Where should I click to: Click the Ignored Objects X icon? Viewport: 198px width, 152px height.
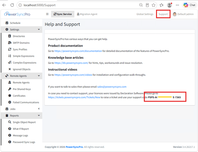tap(9, 69)
